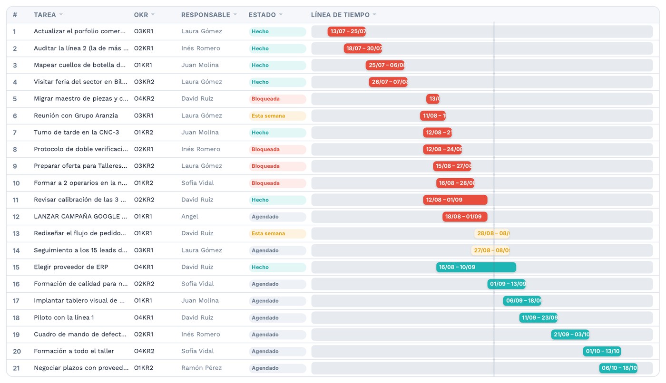
Task: Click the Hecho status of task 15
Action: coord(277,267)
